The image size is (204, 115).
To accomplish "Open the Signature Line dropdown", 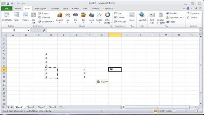I will point(175,18).
